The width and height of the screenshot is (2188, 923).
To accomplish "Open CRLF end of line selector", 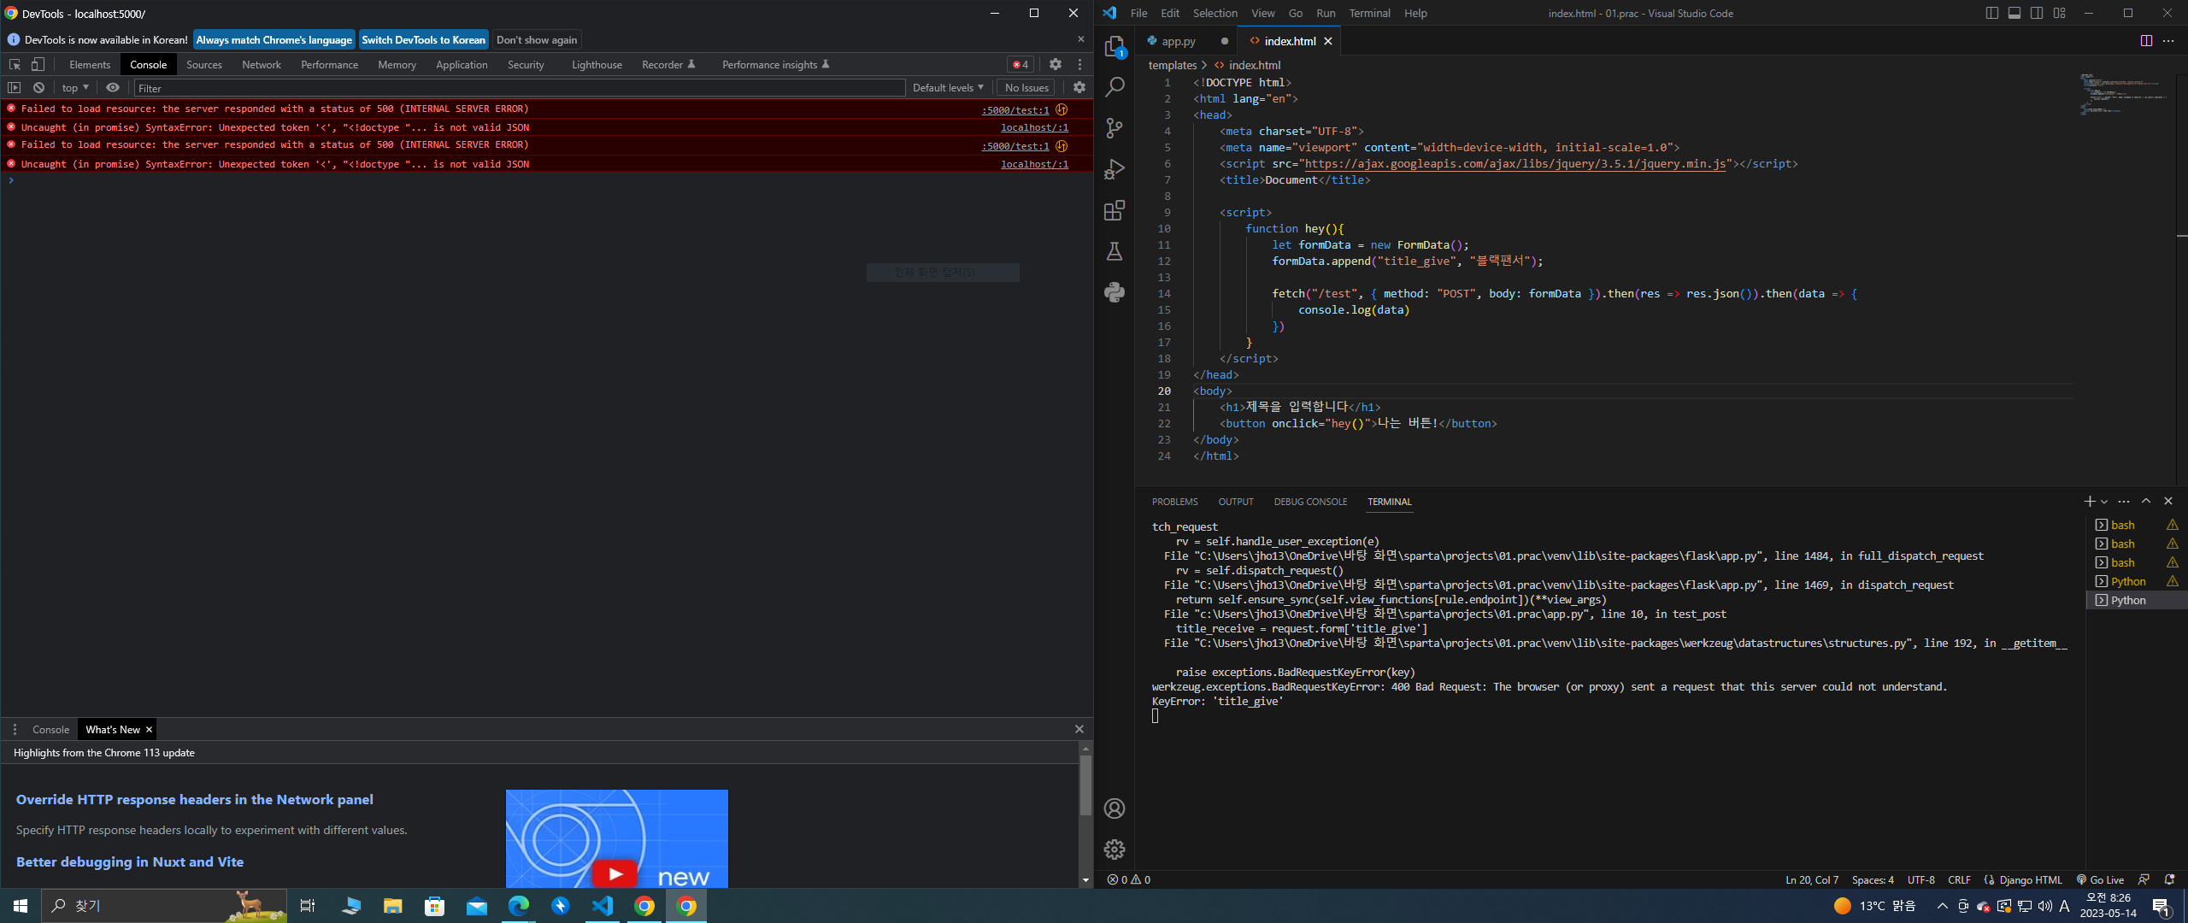I will (1959, 879).
